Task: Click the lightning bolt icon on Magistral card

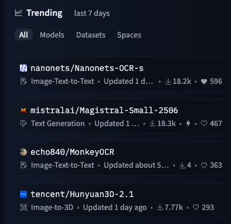Action: click(188, 123)
